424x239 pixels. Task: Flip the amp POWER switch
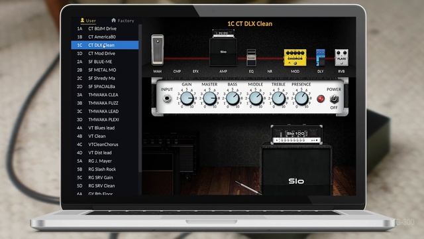click(334, 99)
